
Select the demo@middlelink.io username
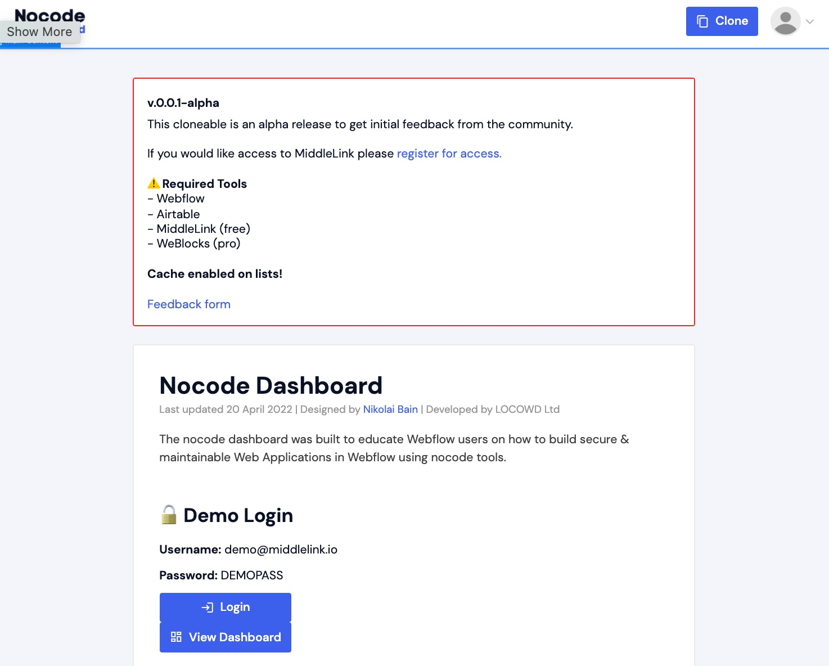pyautogui.click(x=281, y=550)
